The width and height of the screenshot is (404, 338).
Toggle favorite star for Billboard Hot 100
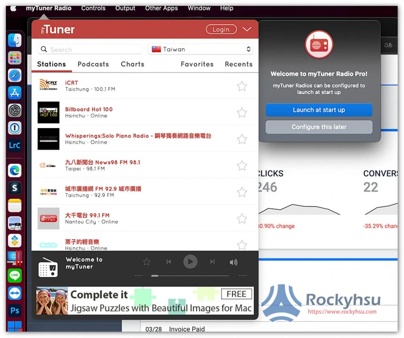coord(242,113)
